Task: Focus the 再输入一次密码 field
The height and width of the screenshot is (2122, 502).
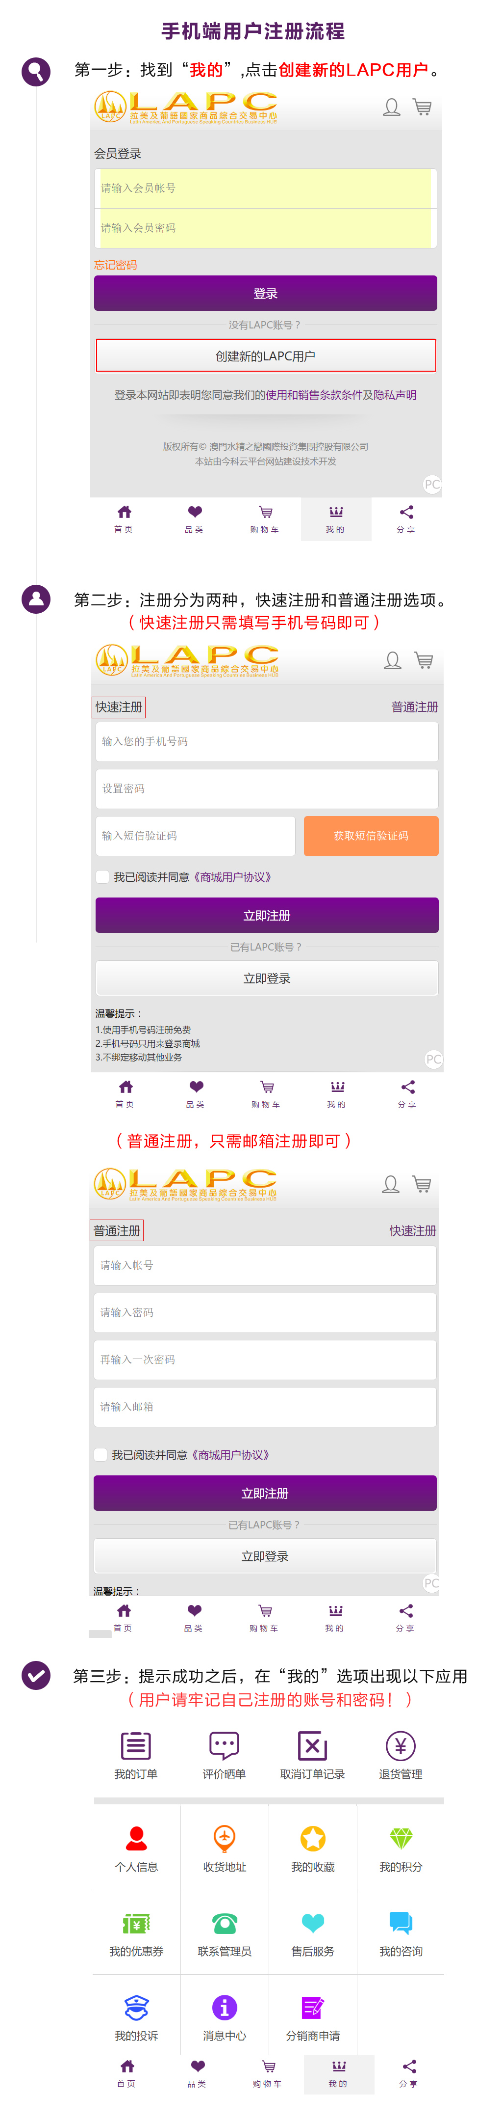Action: click(265, 1359)
